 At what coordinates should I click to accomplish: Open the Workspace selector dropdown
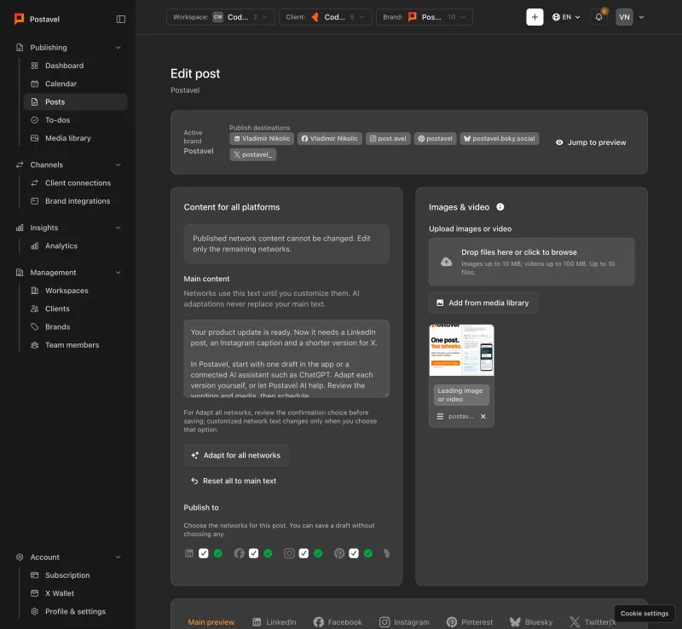pyautogui.click(x=221, y=17)
